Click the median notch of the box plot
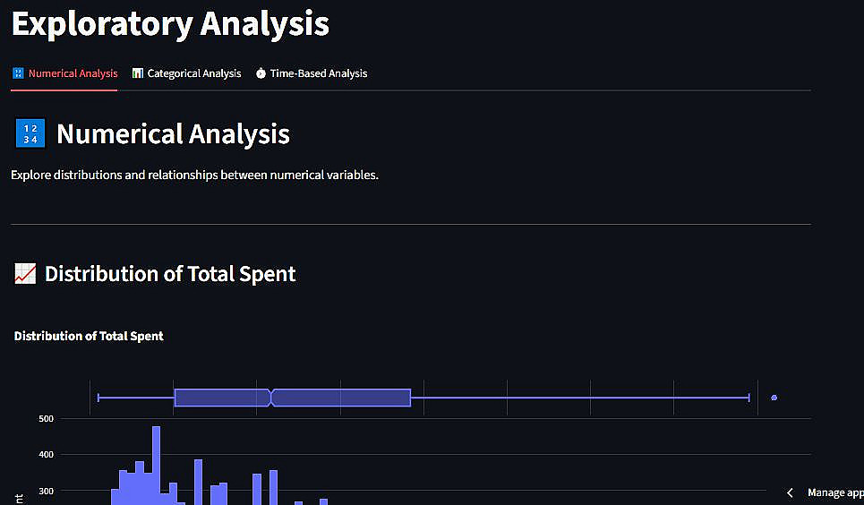864x505 pixels. pyautogui.click(x=270, y=398)
